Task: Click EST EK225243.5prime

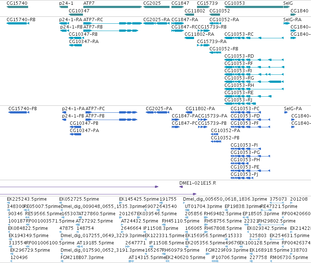Action: click(x=8, y=203)
